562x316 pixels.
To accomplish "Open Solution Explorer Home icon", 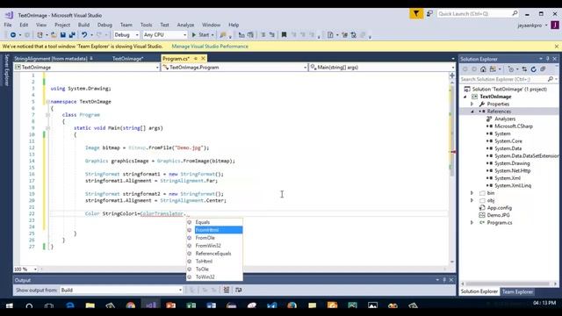I will 483,69.
